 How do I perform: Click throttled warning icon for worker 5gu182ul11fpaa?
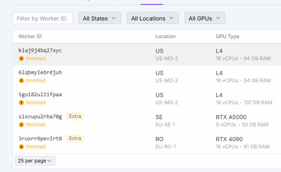[x=21, y=103]
